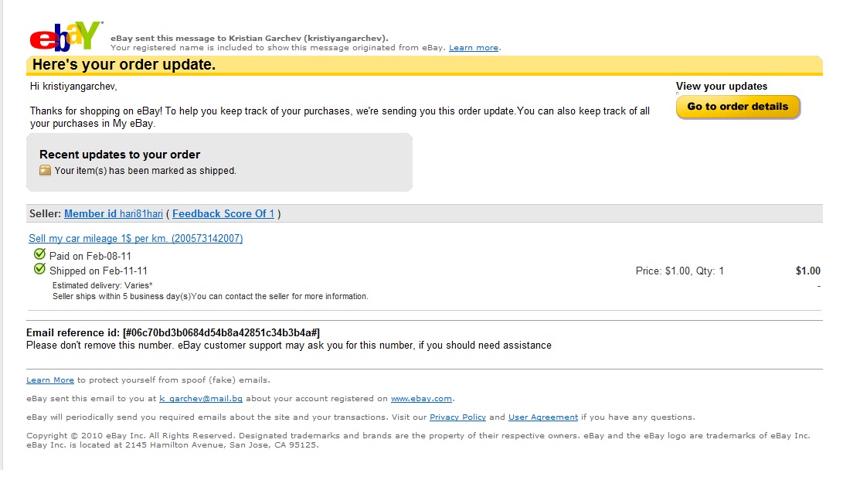View the Feedback Score Of 1 link
Screen dimensions: 843x487
[223, 213]
